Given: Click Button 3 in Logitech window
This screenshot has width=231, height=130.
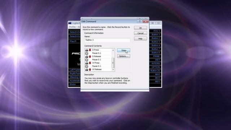Looking at the screenshot, I should [155, 42].
